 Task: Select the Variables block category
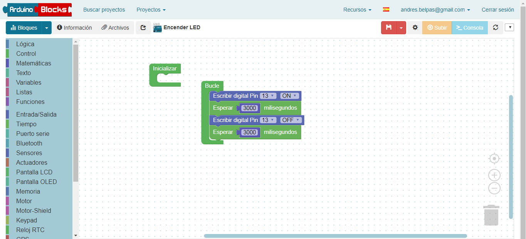(x=39, y=82)
